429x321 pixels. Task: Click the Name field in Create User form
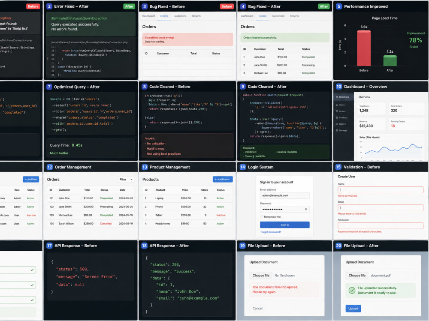click(381, 190)
